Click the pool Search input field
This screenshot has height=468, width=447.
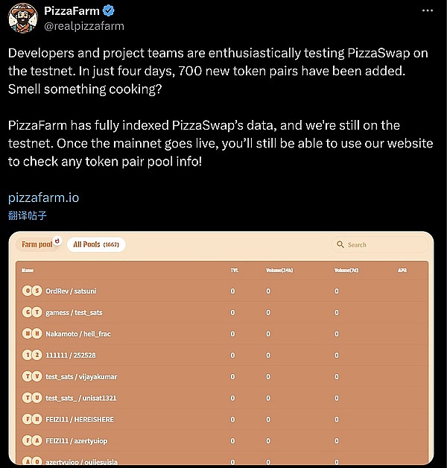380,244
